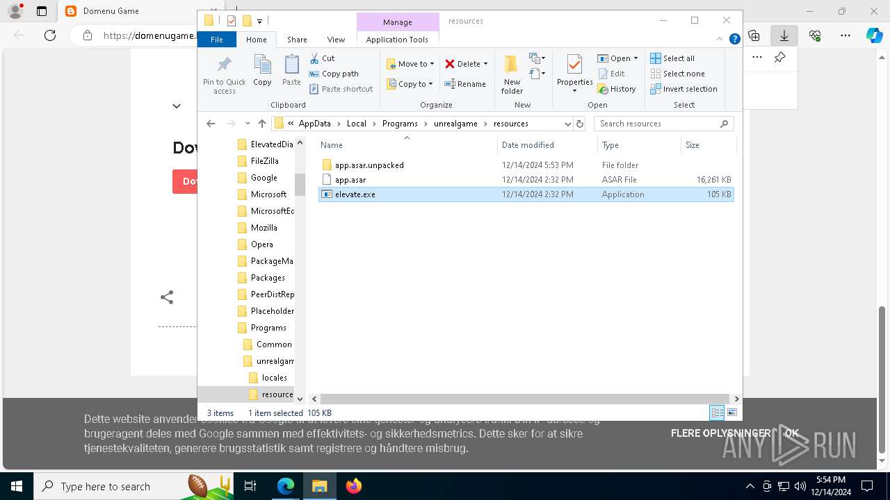Sort by the Size column
Screen dimensions: 890x500
pos(708,145)
